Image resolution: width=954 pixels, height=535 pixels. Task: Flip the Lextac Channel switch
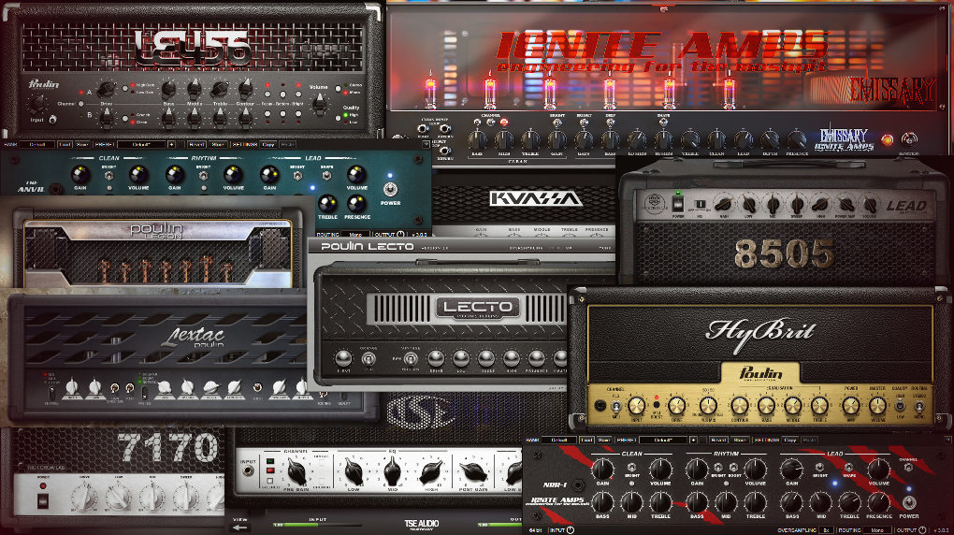51,393
